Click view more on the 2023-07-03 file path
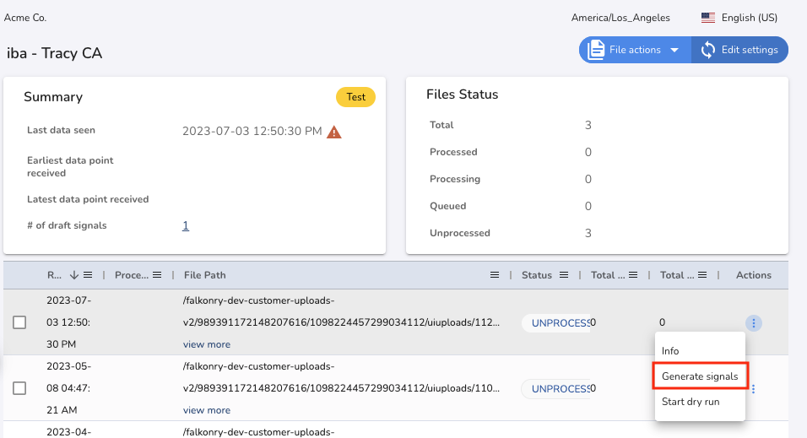The image size is (807, 438). pos(206,344)
